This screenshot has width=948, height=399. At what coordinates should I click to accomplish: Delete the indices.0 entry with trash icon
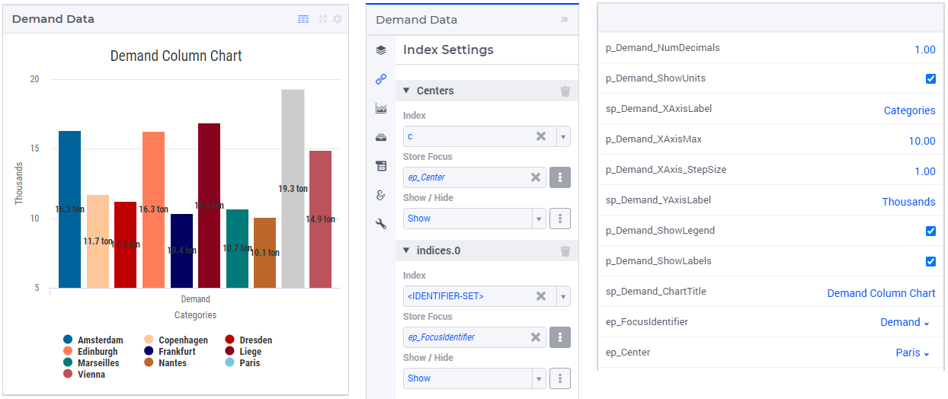[x=565, y=251]
